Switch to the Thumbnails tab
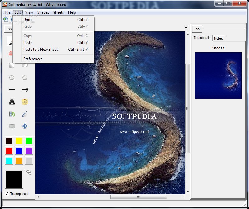Viewport: 249px width, 209px height. point(202,38)
